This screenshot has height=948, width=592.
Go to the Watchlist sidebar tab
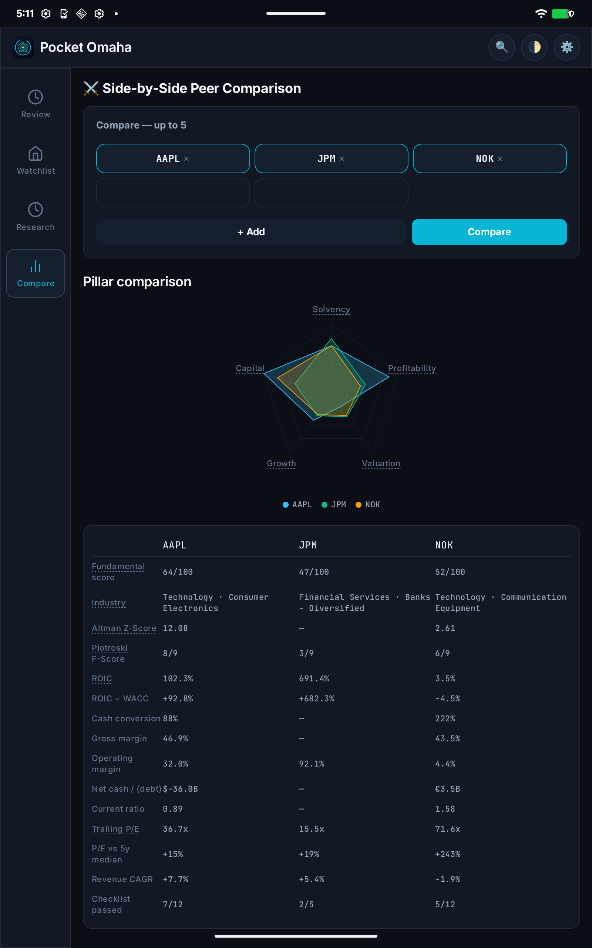[x=36, y=161]
